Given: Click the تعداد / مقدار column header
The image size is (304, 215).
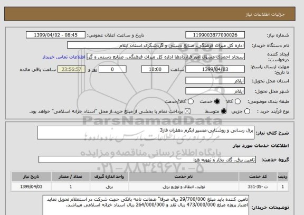Looking at the screenshot, I should click(71, 176).
